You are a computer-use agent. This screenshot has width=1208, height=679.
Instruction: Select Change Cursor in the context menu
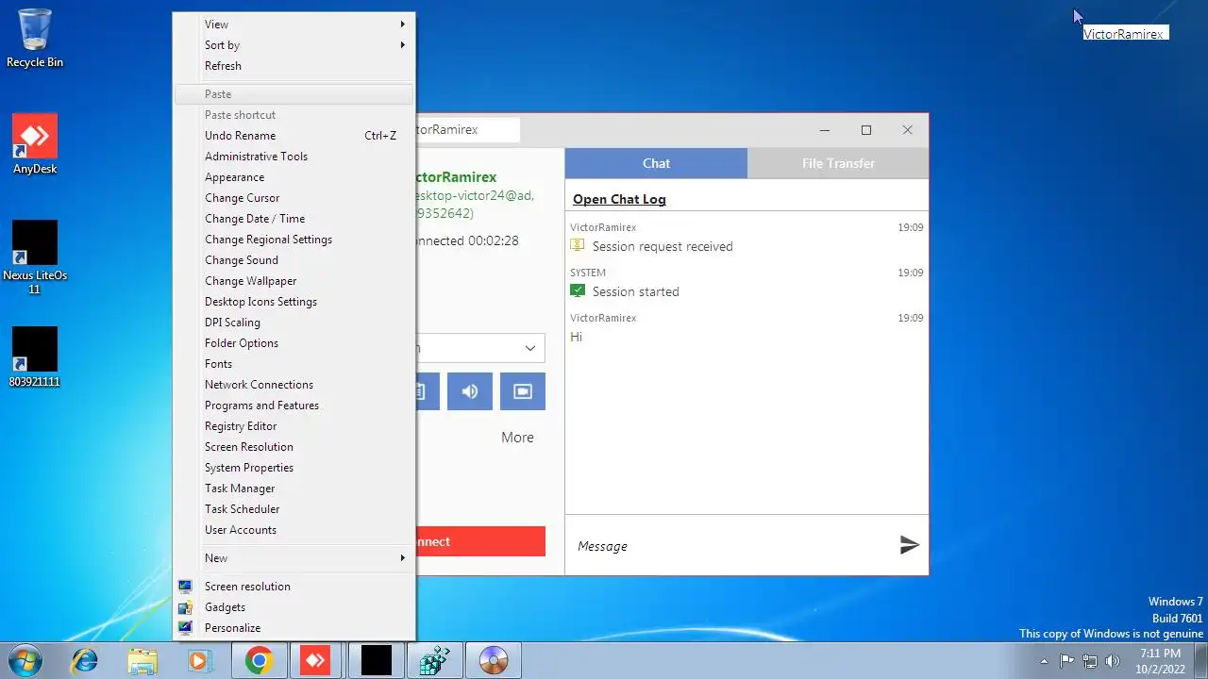pyautogui.click(x=294, y=198)
